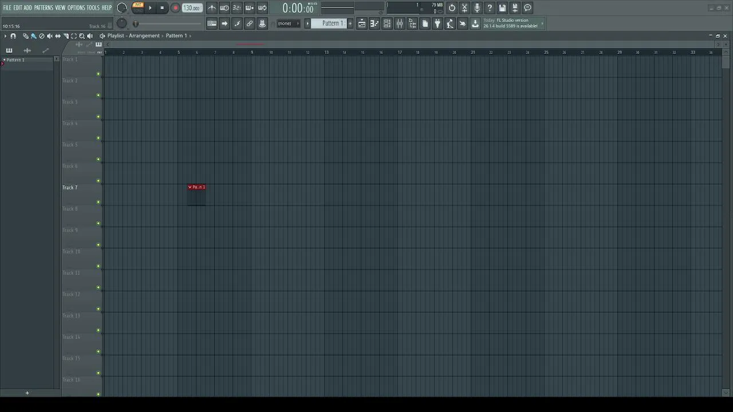Open the HELP menu
733x412 pixels.
click(x=107, y=7)
